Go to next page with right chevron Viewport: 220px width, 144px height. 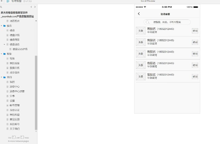pos(35,7)
